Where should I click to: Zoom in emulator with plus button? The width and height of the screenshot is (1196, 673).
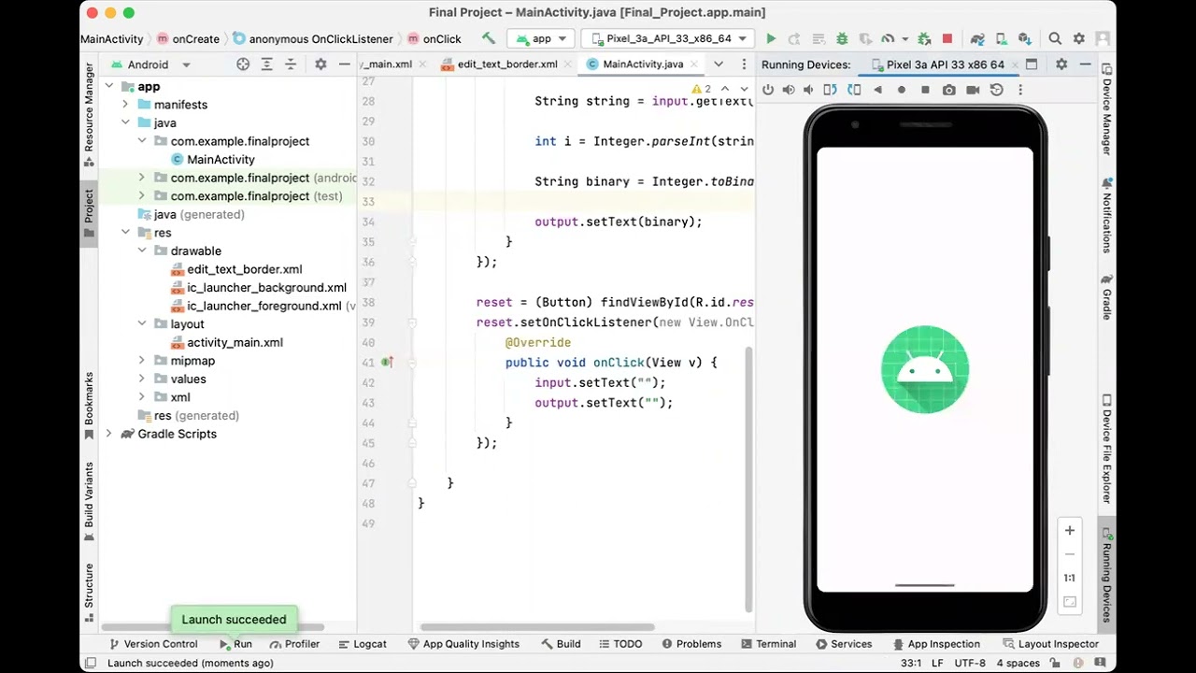[x=1070, y=530]
